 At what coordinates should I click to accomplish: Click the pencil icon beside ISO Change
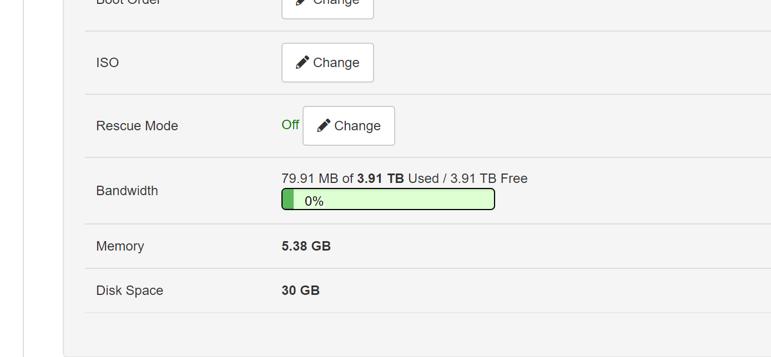click(303, 62)
